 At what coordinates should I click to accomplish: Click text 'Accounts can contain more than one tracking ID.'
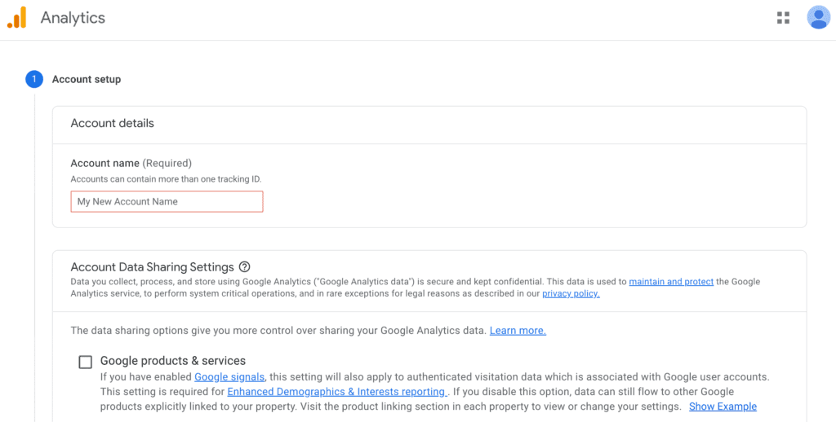[x=166, y=179]
